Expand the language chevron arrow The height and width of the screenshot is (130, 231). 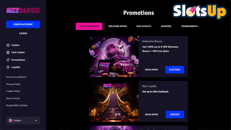[36, 120]
